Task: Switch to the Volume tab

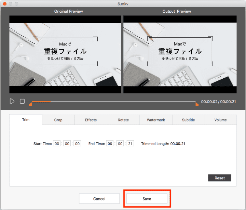Action: 220,120
